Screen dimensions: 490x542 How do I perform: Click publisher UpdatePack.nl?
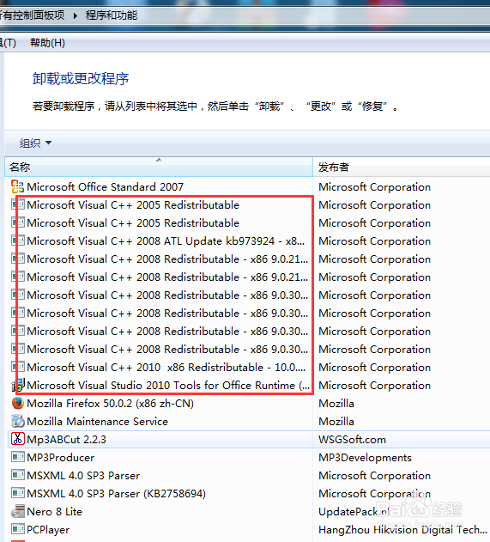pos(354,512)
